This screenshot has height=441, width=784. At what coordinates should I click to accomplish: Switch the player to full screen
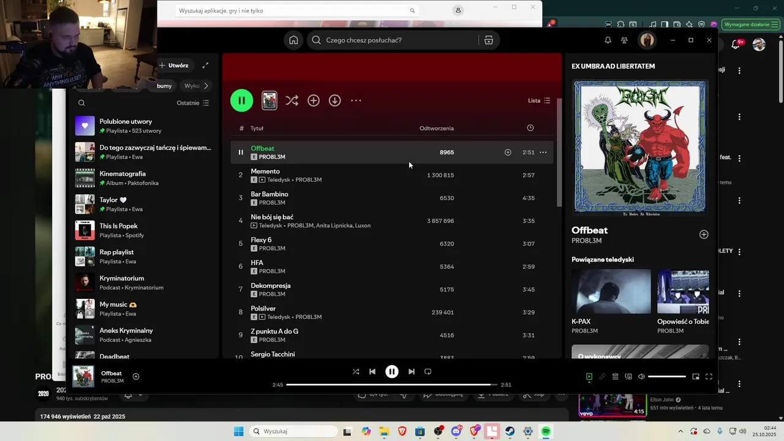pyautogui.click(x=709, y=377)
